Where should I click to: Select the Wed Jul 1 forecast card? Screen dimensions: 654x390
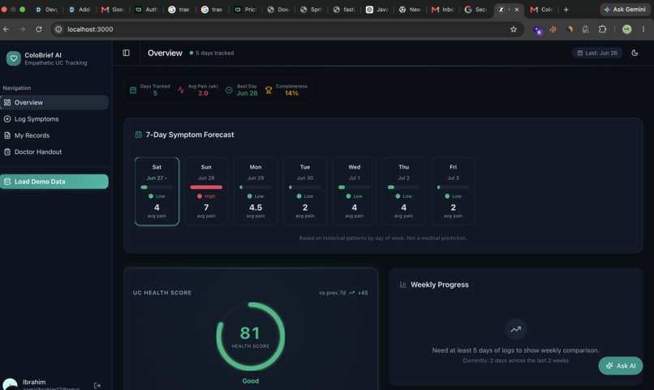pyautogui.click(x=354, y=191)
